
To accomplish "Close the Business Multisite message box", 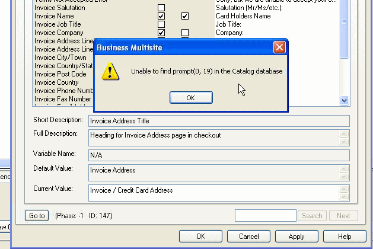I will pos(279,47).
